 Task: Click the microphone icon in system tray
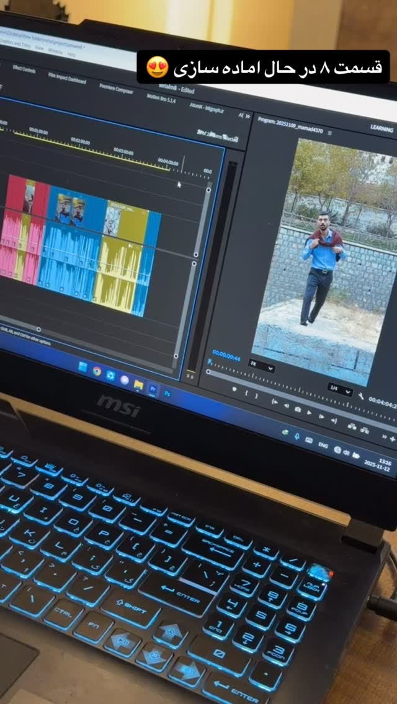[297, 436]
